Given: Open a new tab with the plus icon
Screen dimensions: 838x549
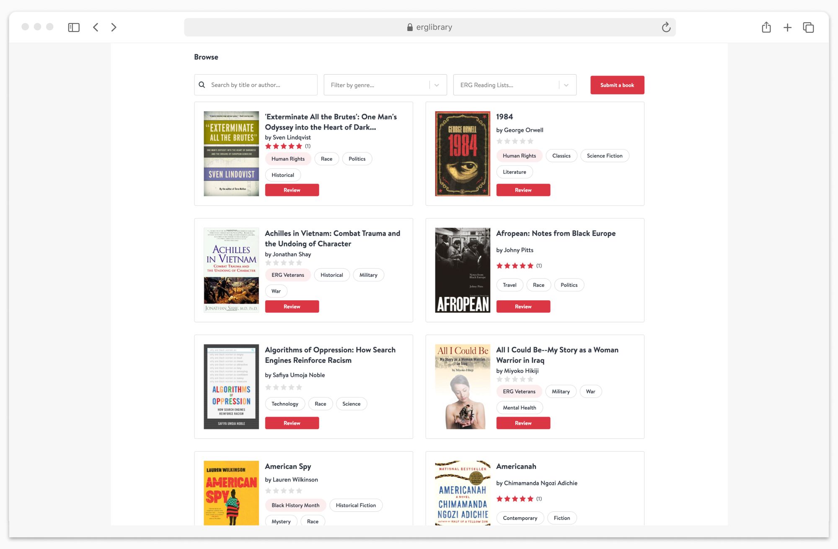Looking at the screenshot, I should click(787, 27).
